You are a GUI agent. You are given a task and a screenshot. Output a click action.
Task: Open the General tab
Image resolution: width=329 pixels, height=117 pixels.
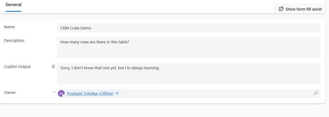(13, 4)
